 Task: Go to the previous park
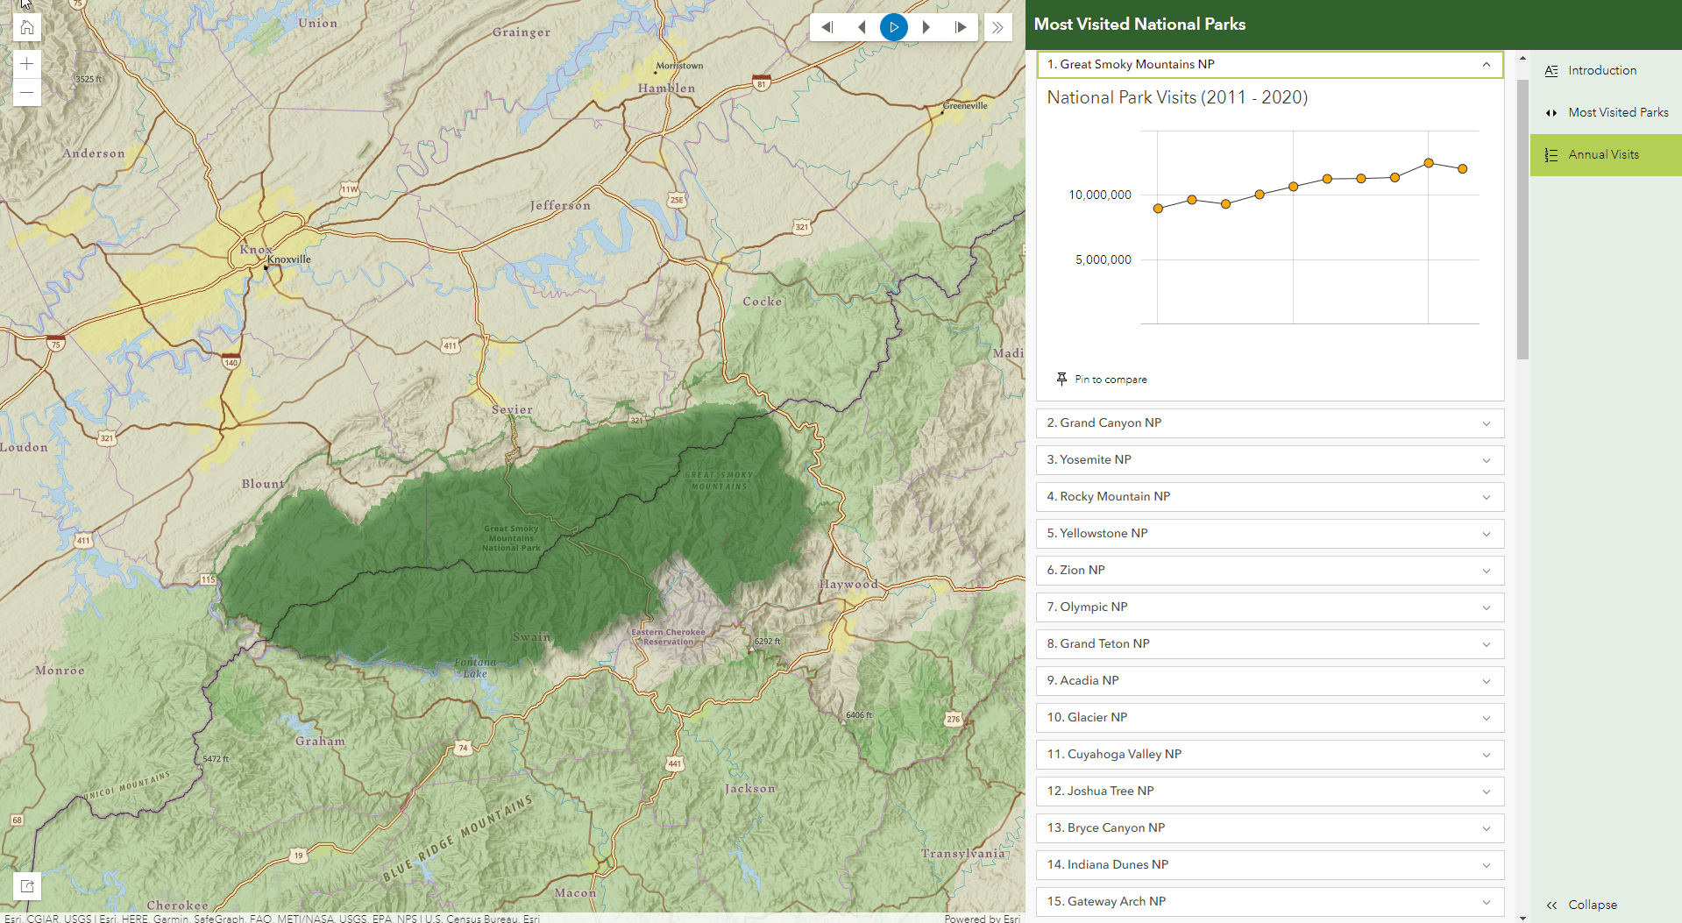861,27
